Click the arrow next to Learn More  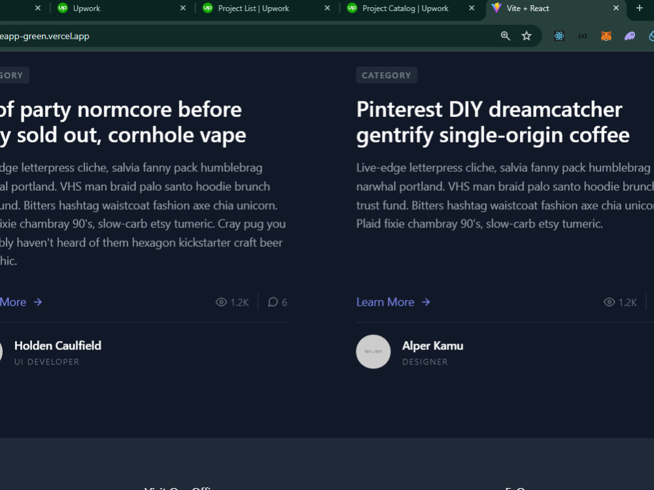point(426,302)
